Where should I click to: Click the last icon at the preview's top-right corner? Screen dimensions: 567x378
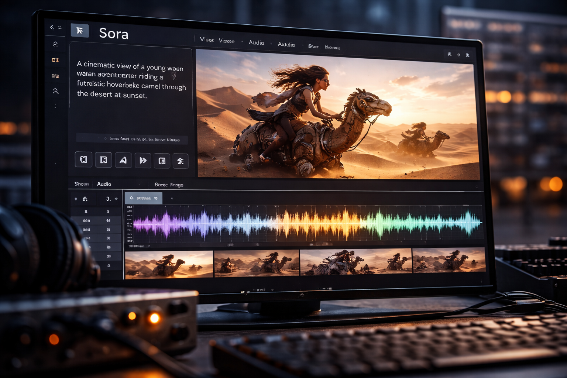(468, 55)
